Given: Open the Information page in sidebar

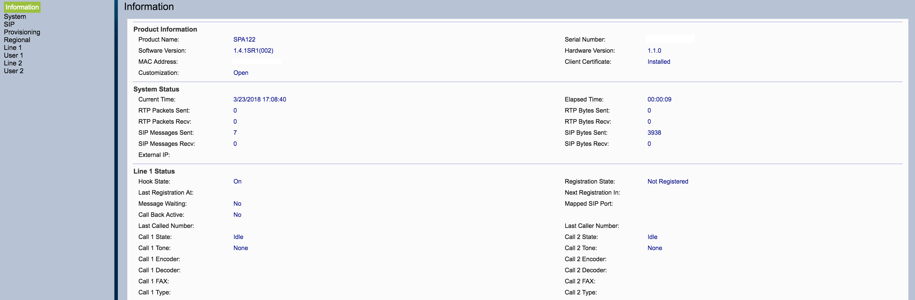Looking at the screenshot, I should tap(22, 7).
